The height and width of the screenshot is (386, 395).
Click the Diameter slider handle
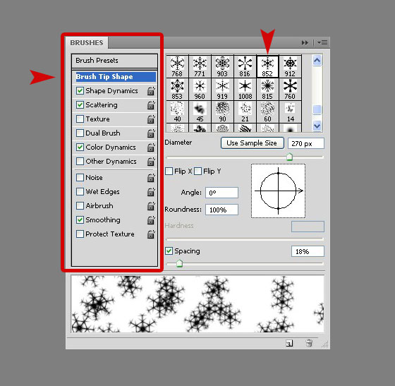pos(289,157)
